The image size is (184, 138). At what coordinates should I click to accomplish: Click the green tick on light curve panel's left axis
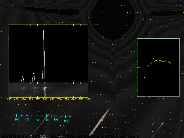(139, 68)
